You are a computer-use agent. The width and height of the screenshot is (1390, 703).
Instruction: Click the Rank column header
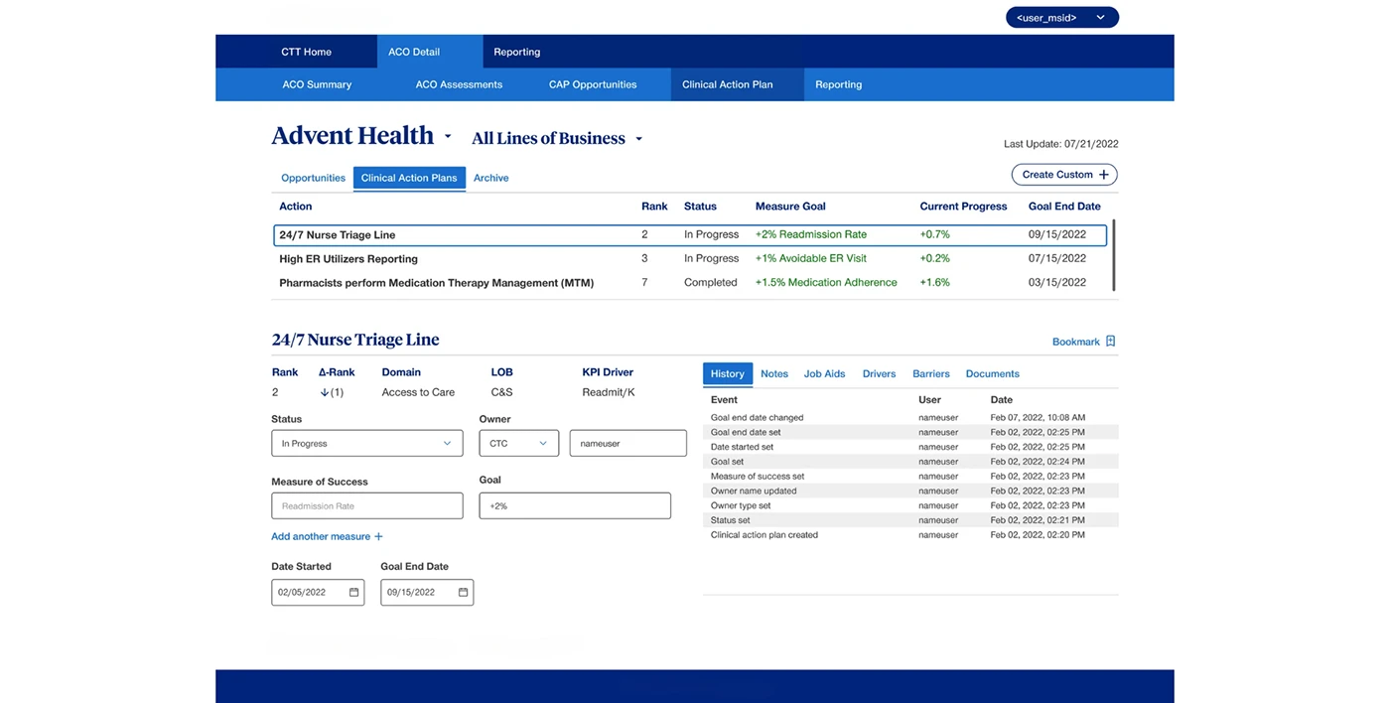pos(654,207)
